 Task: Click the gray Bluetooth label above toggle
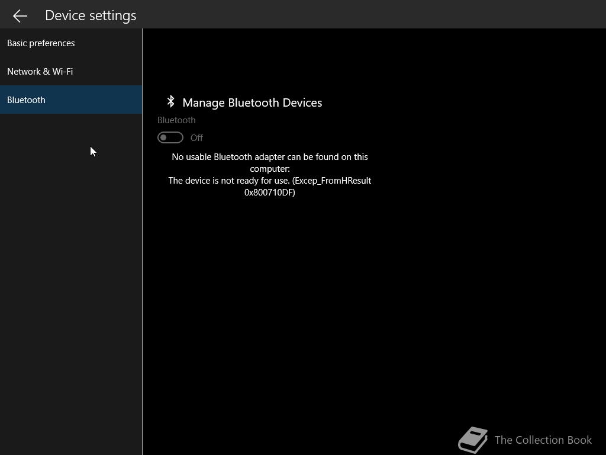click(x=176, y=120)
